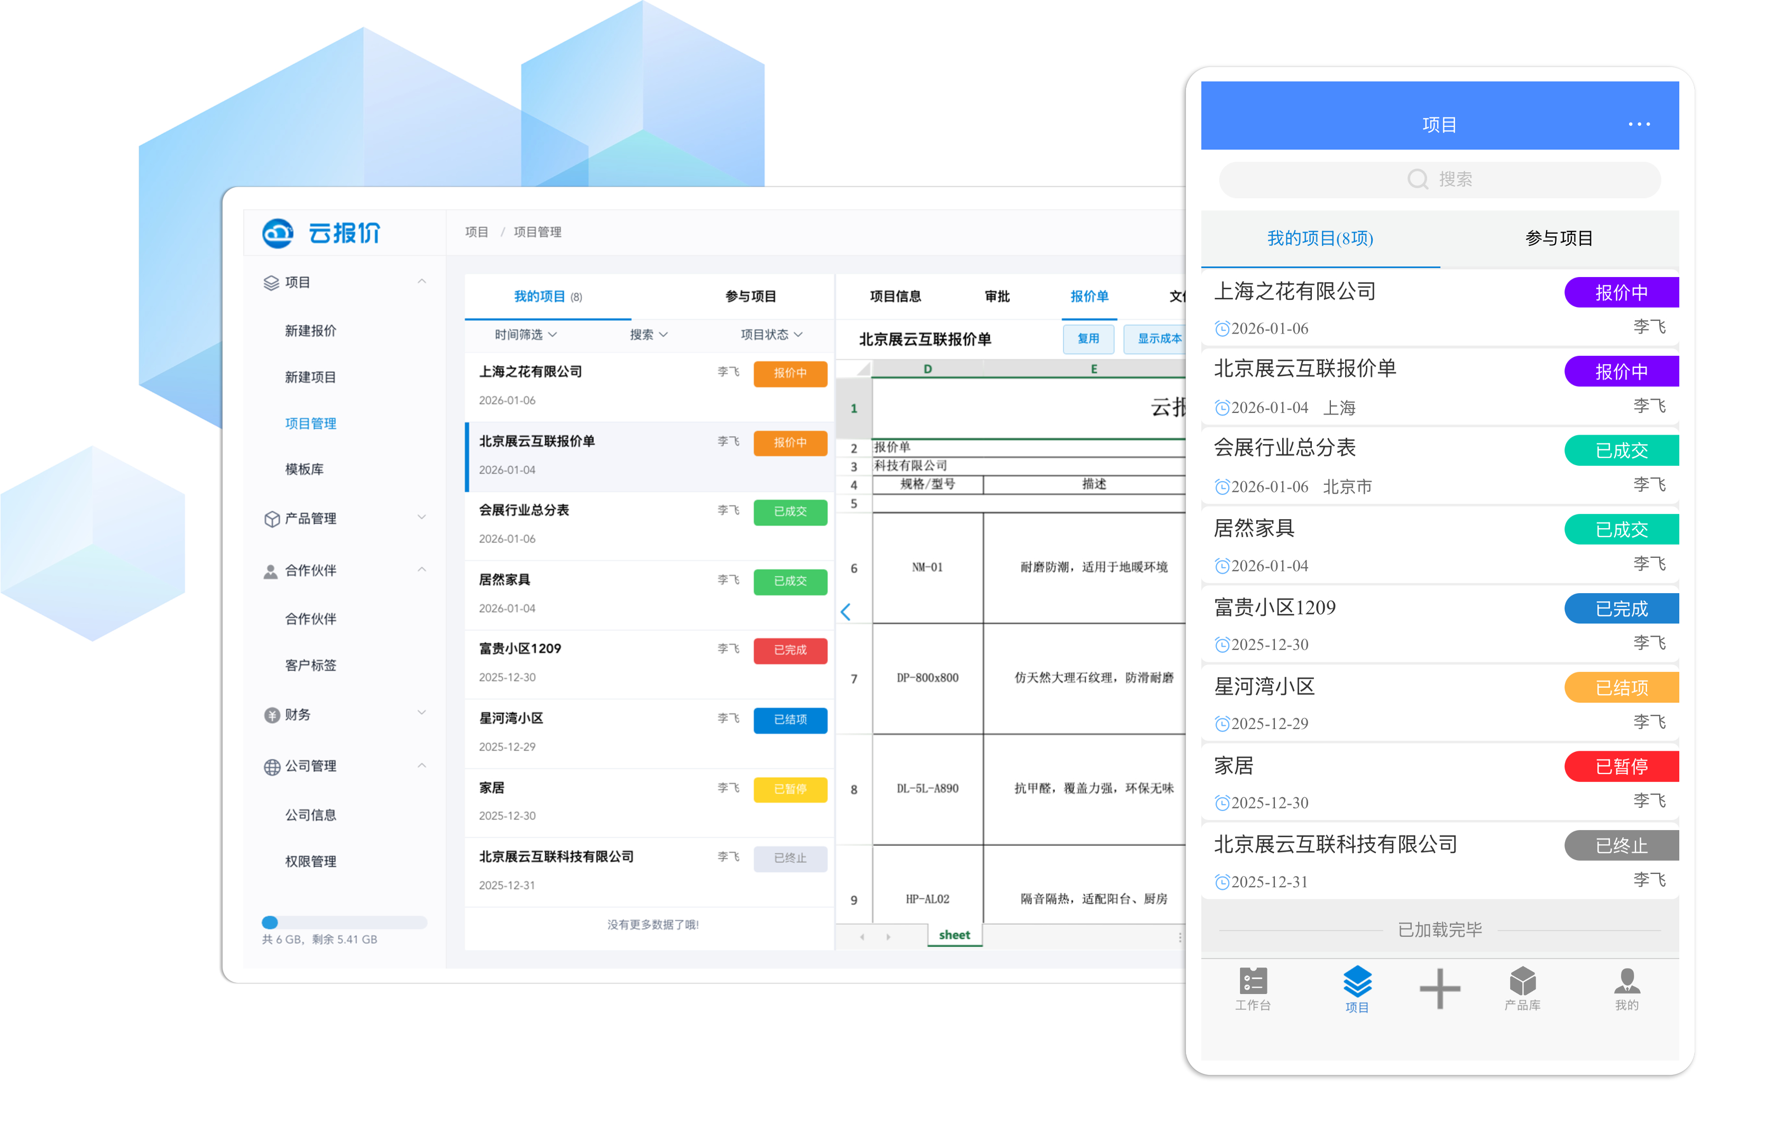Viewport: 1784px width, 1142px height.
Task: Open the 项目状态 filter dropdown
Action: point(770,335)
